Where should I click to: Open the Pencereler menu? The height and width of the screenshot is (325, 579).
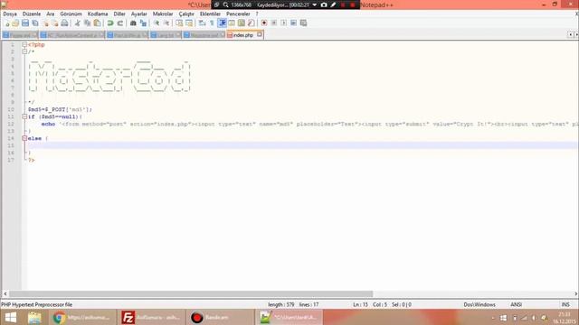pos(238,14)
